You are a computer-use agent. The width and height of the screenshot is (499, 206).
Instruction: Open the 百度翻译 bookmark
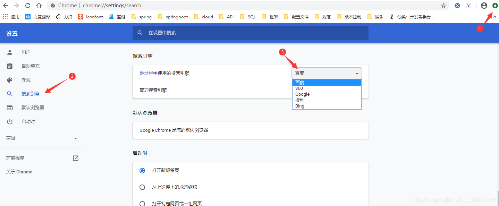point(37,17)
